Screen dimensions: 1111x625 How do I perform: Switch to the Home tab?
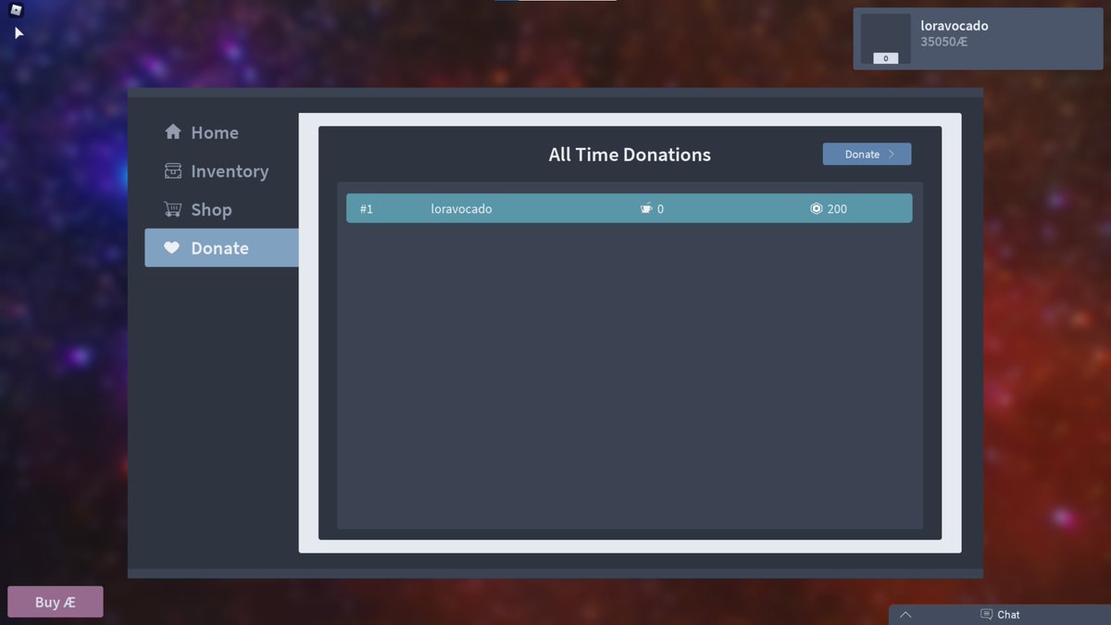click(x=213, y=132)
